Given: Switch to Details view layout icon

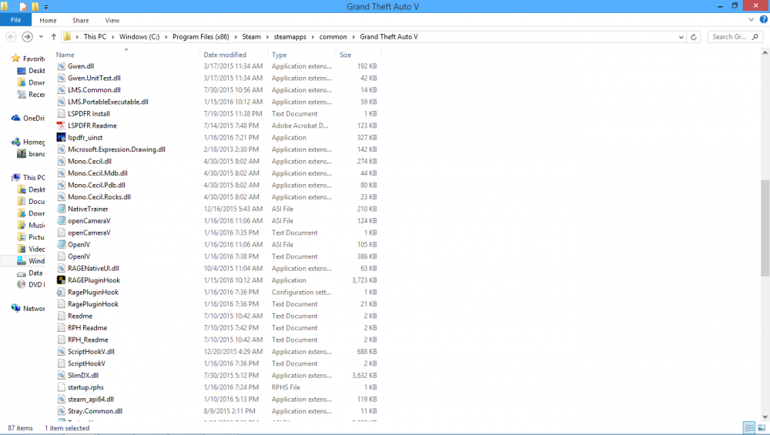Looking at the screenshot, I should coord(749,428).
